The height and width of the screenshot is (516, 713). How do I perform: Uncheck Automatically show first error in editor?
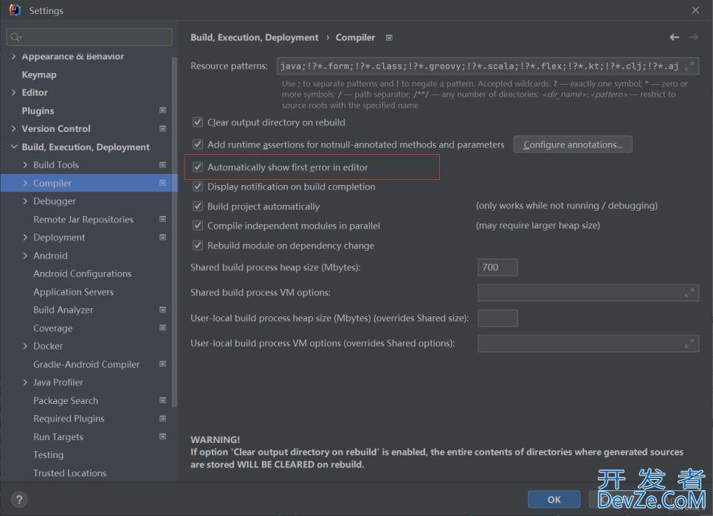click(198, 167)
